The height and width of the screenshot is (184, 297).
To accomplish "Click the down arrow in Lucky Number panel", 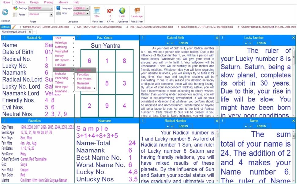I will point(250,43).
